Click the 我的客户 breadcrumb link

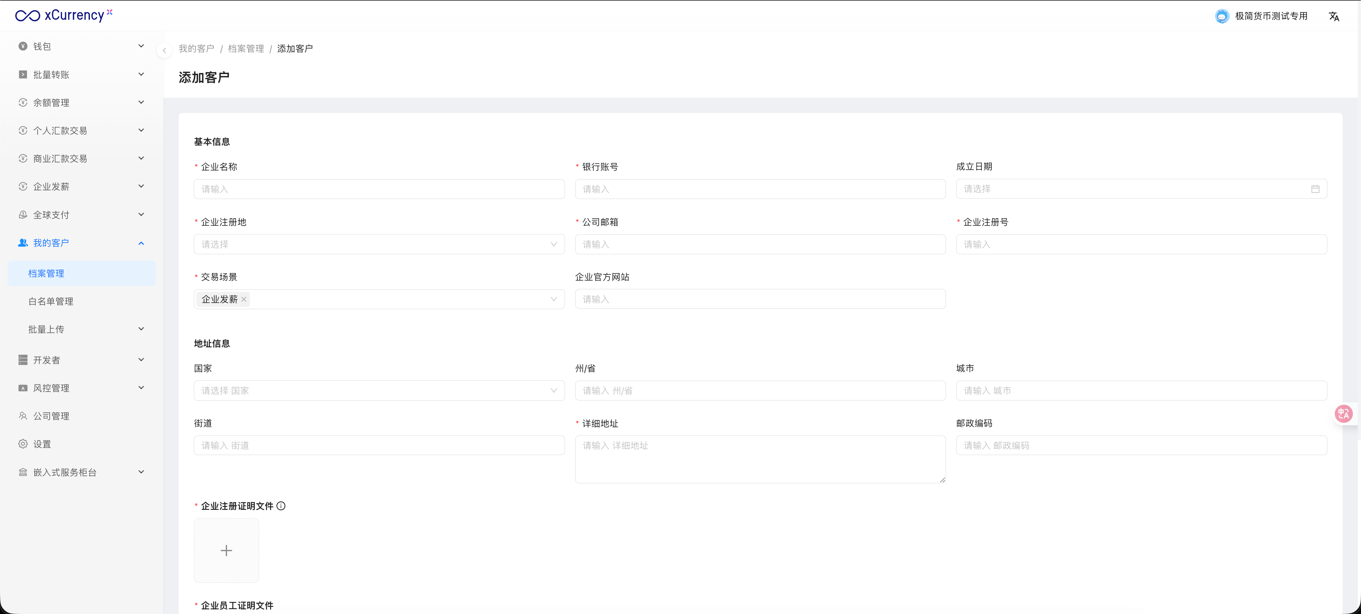[196, 49]
